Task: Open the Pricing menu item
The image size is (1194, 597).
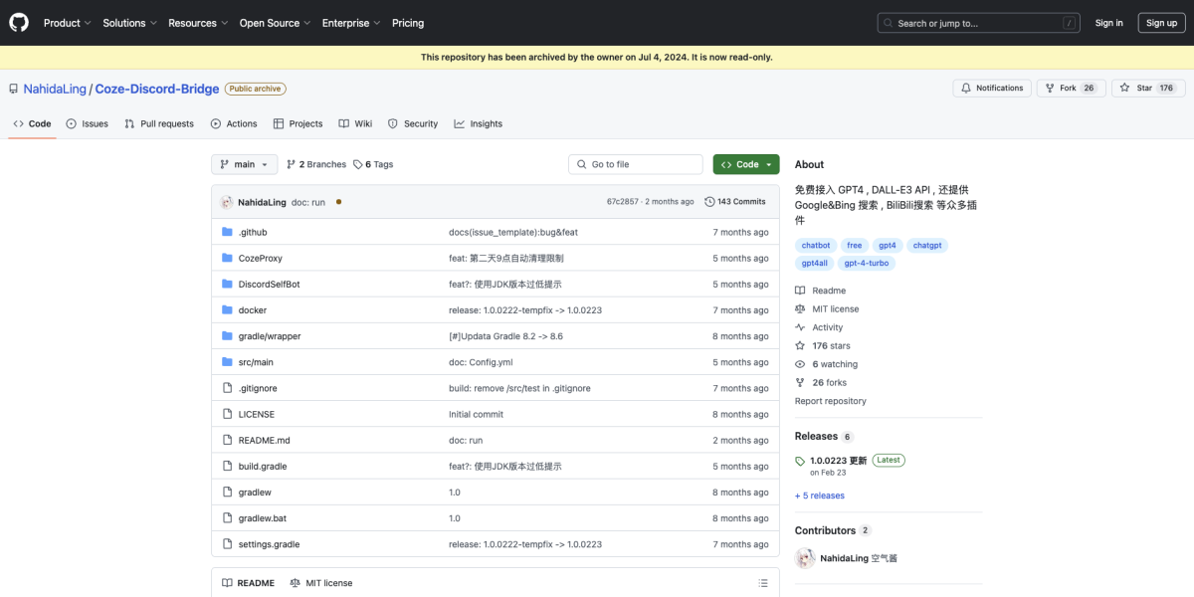Action: pyautogui.click(x=408, y=22)
